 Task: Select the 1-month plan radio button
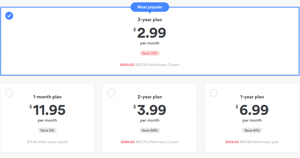(9, 93)
